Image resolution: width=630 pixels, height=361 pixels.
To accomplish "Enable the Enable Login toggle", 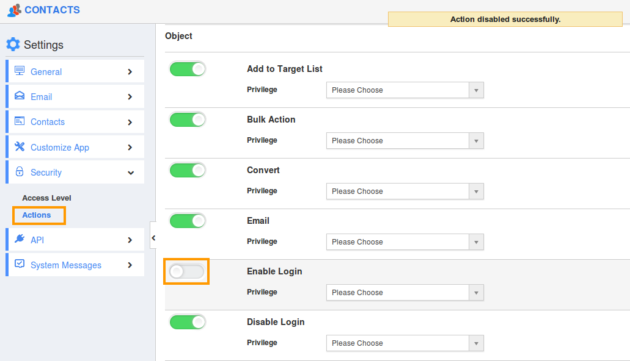I will (x=186, y=271).
